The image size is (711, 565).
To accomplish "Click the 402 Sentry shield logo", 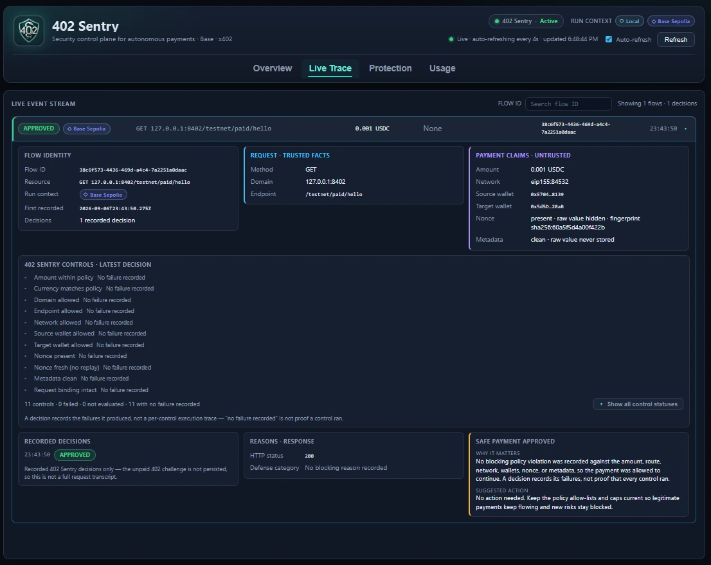I will tap(29, 31).
